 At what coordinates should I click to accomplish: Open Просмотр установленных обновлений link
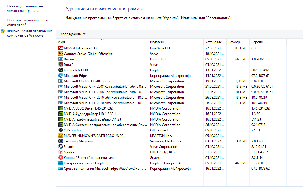[28, 22]
